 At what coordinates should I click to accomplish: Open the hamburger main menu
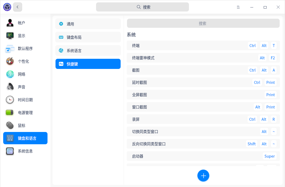tap(238, 7)
